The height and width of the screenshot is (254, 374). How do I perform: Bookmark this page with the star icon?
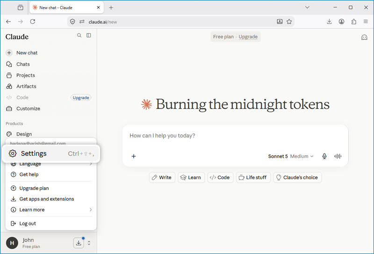(289, 22)
